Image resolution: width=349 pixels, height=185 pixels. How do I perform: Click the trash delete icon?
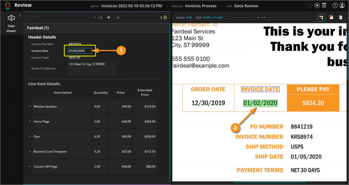pyautogui.click(x=324, y=5)
